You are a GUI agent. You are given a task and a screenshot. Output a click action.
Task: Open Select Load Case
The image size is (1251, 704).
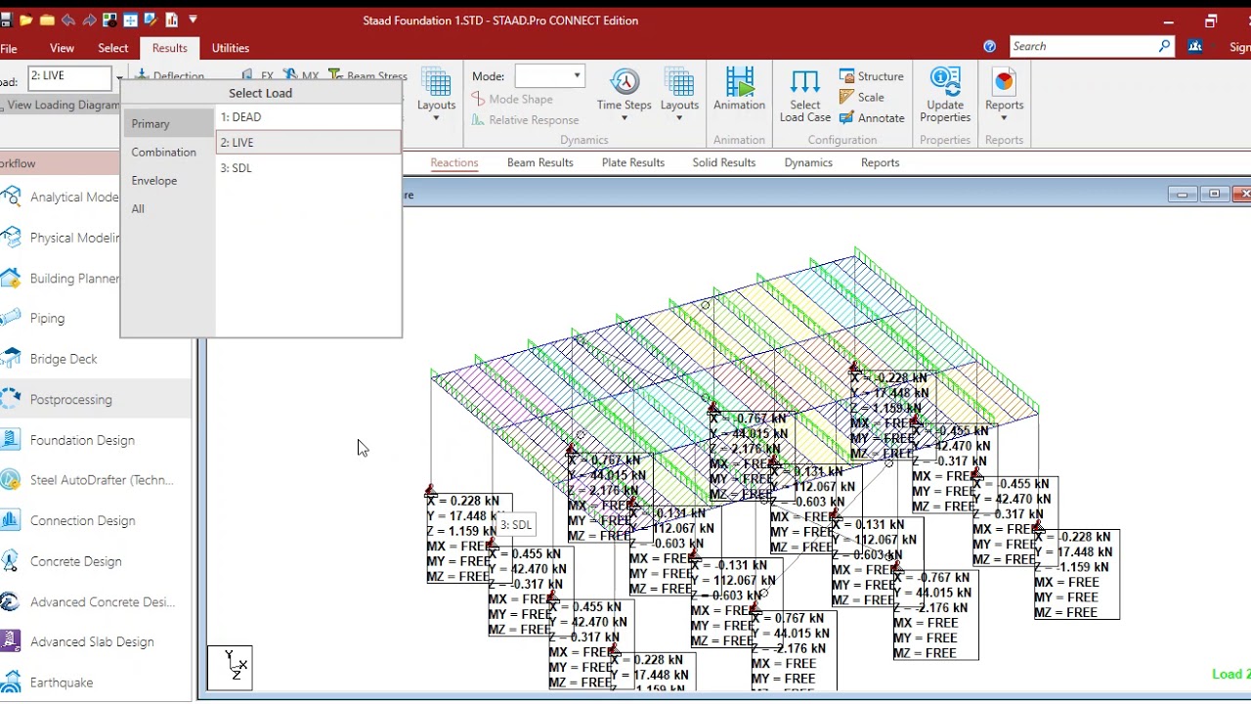click(805, 96)
